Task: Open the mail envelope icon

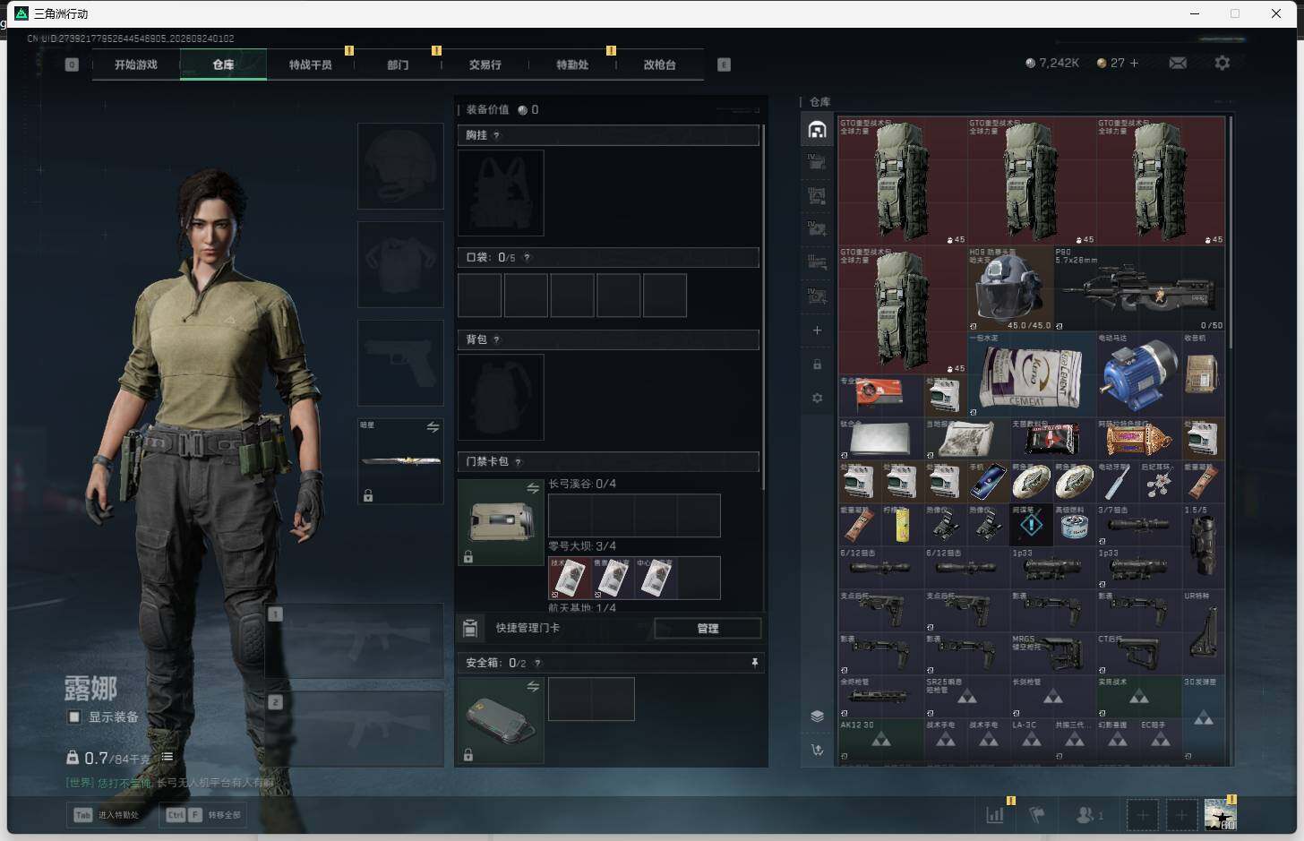Action: 1178,63
